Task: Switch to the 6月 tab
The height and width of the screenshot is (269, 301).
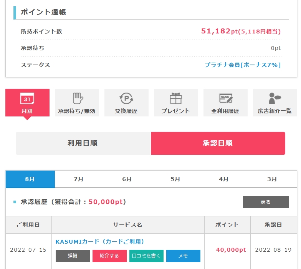Action: click(127, 179)
